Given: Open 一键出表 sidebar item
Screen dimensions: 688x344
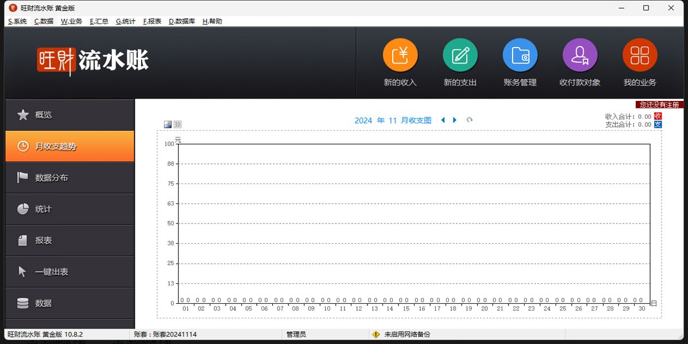Looking at the screenshot, I should (x=69, y=272).
